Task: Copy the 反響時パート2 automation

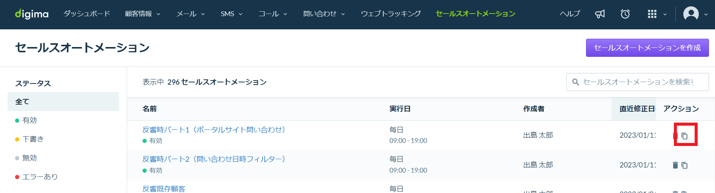Action: 684,165
